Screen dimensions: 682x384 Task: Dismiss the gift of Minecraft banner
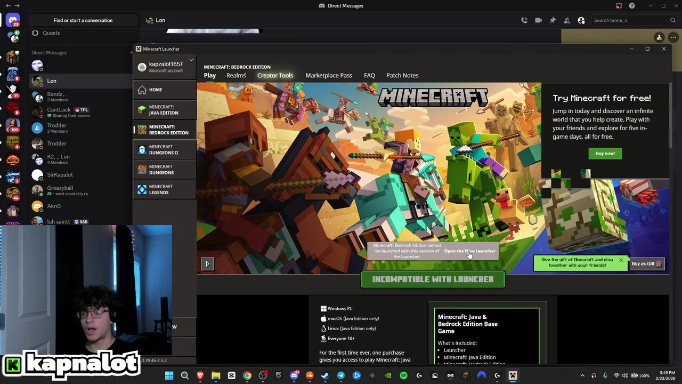tap(621, 260)
